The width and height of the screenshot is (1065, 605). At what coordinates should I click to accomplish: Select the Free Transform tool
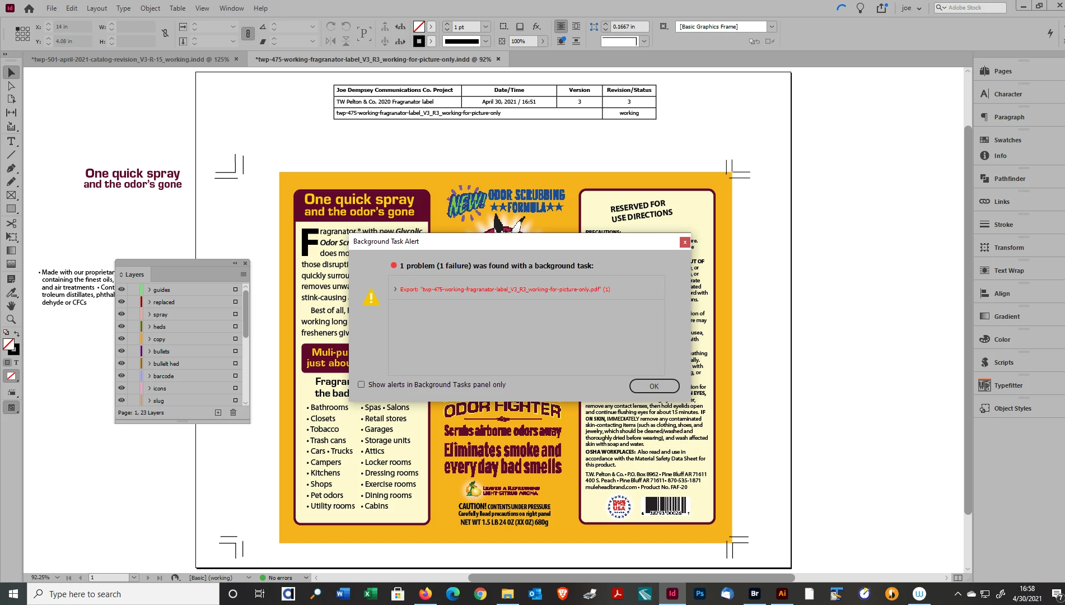click(11, 237)
